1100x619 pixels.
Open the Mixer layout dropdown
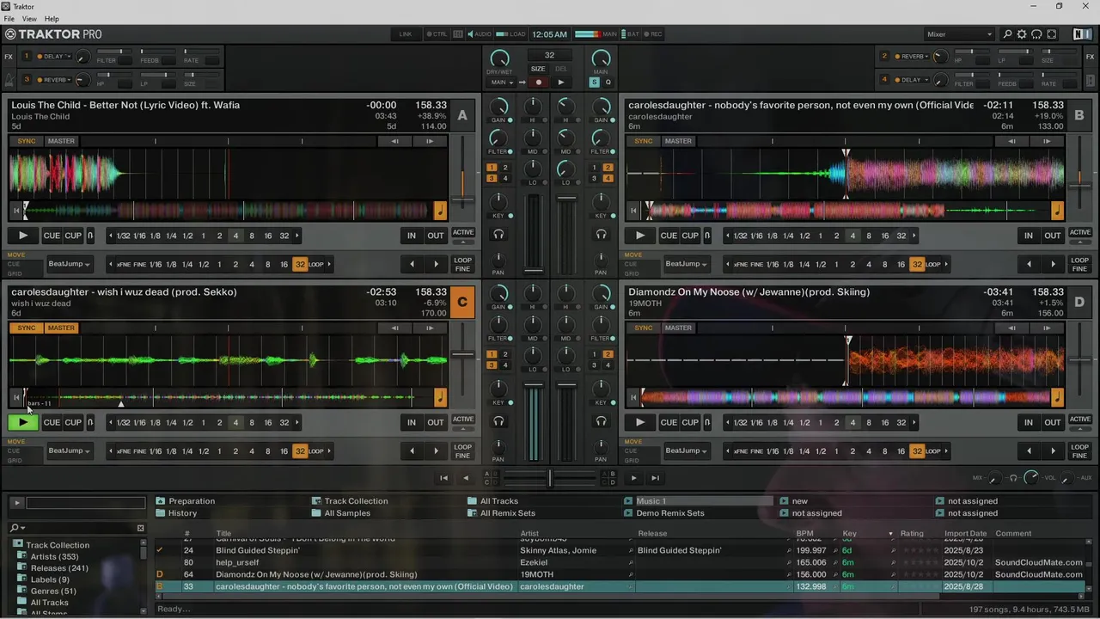click(959, 34)
